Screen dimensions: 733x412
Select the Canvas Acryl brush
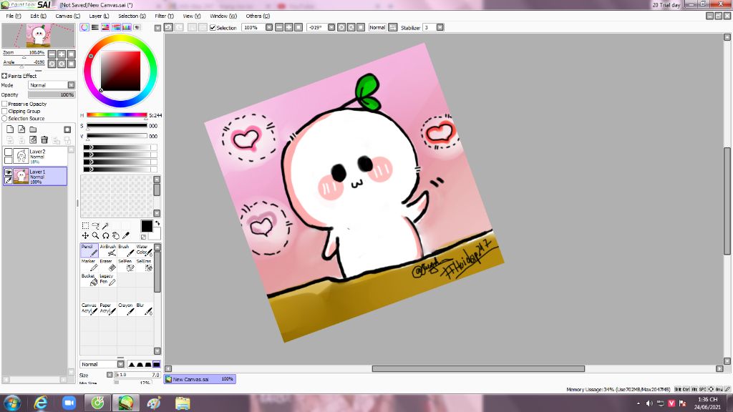click(89, 309)
